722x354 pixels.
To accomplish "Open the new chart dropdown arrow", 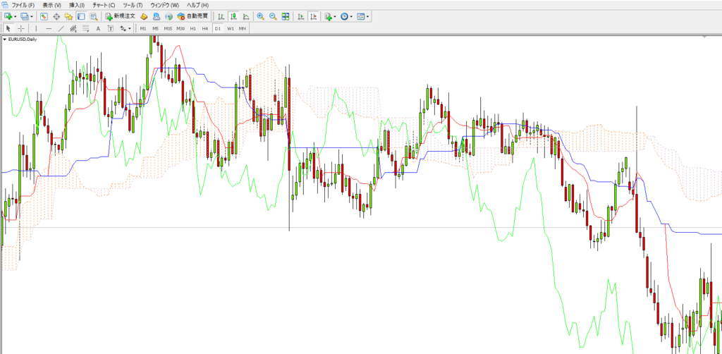I will click(x=15, y=16).
